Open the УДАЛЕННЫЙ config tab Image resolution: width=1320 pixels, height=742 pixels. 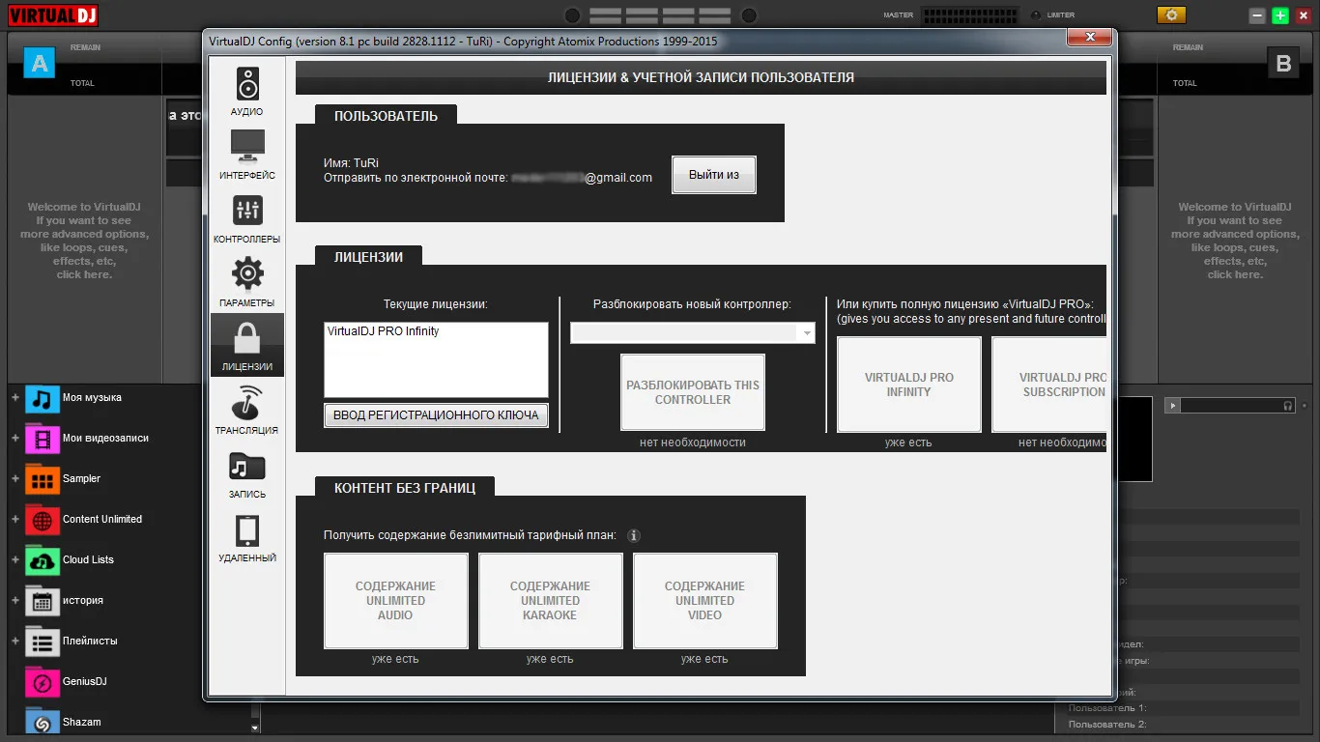(247, 537)
